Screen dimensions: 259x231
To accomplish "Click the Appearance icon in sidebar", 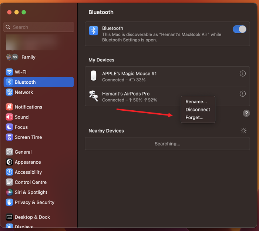I will [9, 162].
